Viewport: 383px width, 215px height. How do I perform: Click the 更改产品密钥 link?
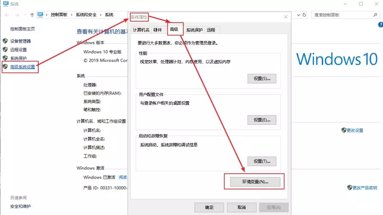[365, 188]
